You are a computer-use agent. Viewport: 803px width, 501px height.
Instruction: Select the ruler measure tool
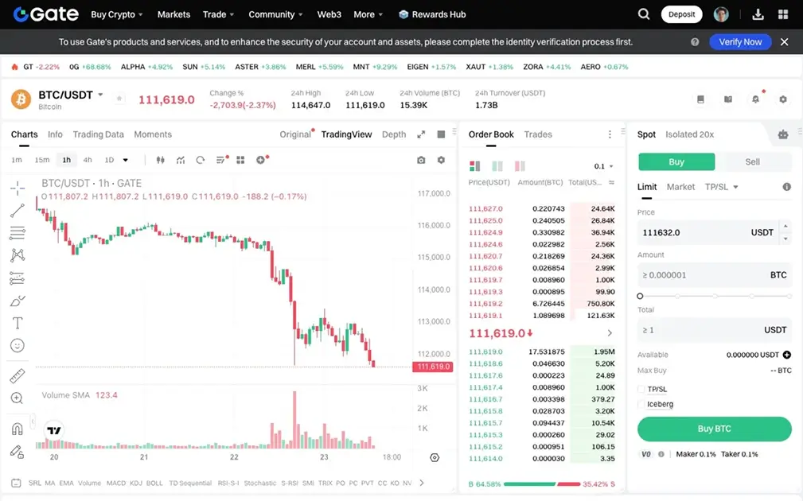18,375
